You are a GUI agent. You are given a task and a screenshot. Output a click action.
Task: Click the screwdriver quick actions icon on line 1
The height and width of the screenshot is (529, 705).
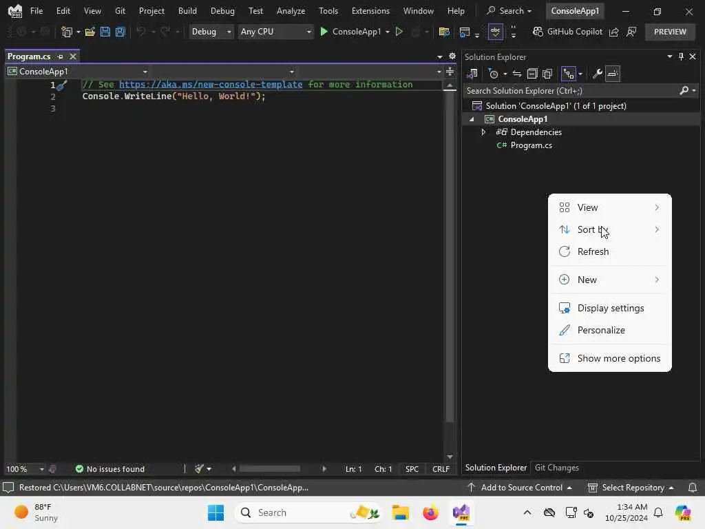click(x=62, y=85)
